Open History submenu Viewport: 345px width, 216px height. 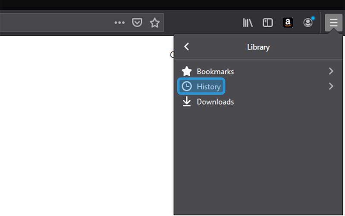pos(258,86)
